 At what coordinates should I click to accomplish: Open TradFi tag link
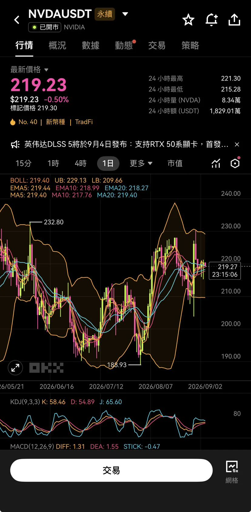coord(84,122)
